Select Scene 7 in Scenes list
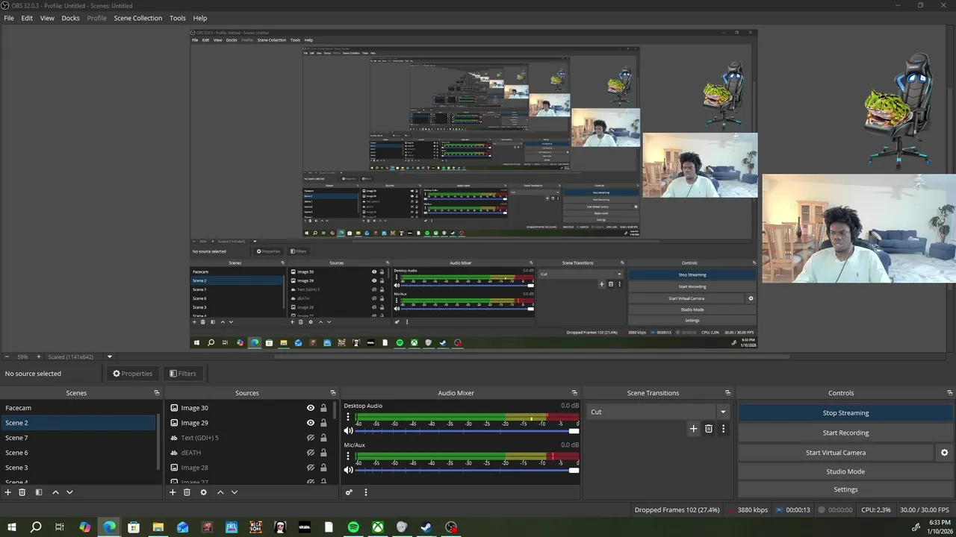The image size is (956, 537). (78, 438)
